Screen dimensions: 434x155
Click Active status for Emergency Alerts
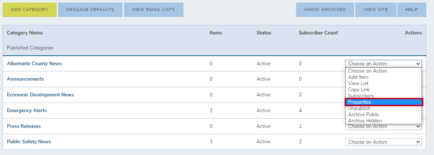point(263,110)
